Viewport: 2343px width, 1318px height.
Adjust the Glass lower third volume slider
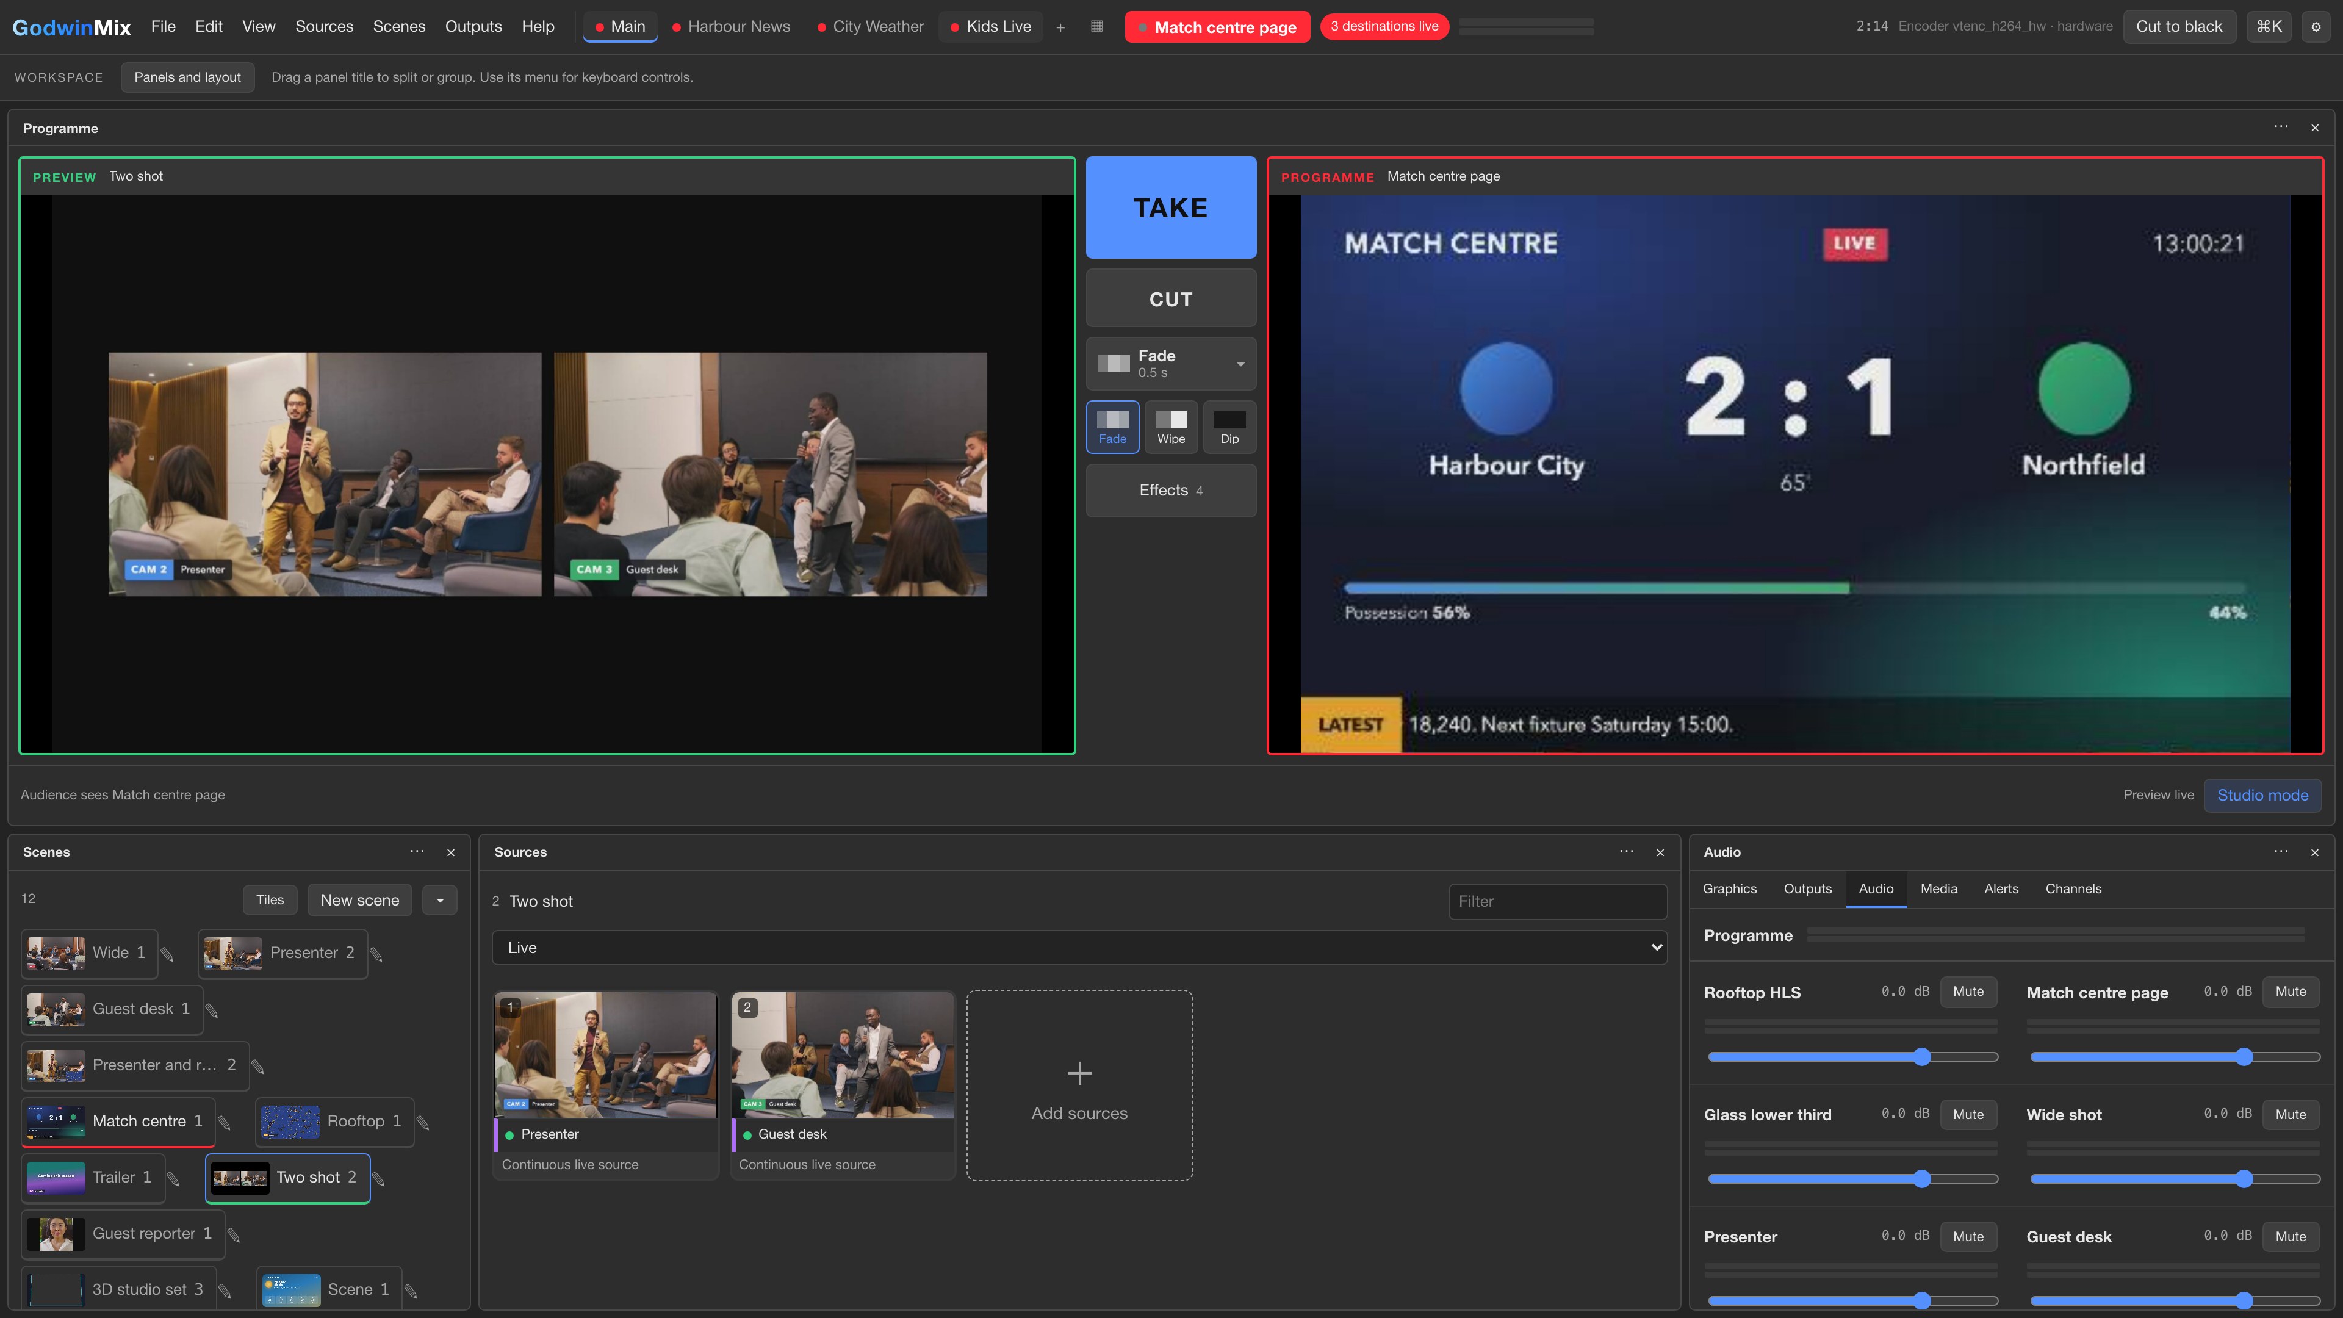[1852, 1179]
